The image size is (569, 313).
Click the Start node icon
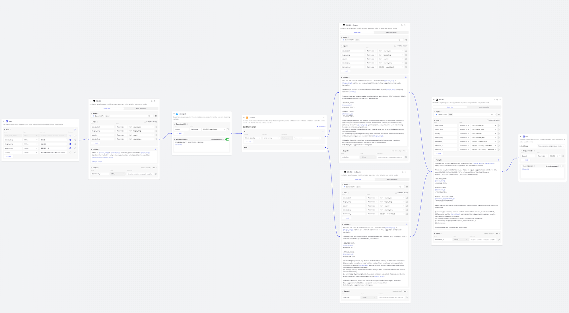tap(7, 121)
